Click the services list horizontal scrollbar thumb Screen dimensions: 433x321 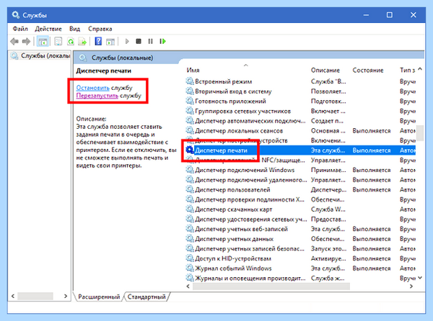pyautogui.click(x=271, y=286)
